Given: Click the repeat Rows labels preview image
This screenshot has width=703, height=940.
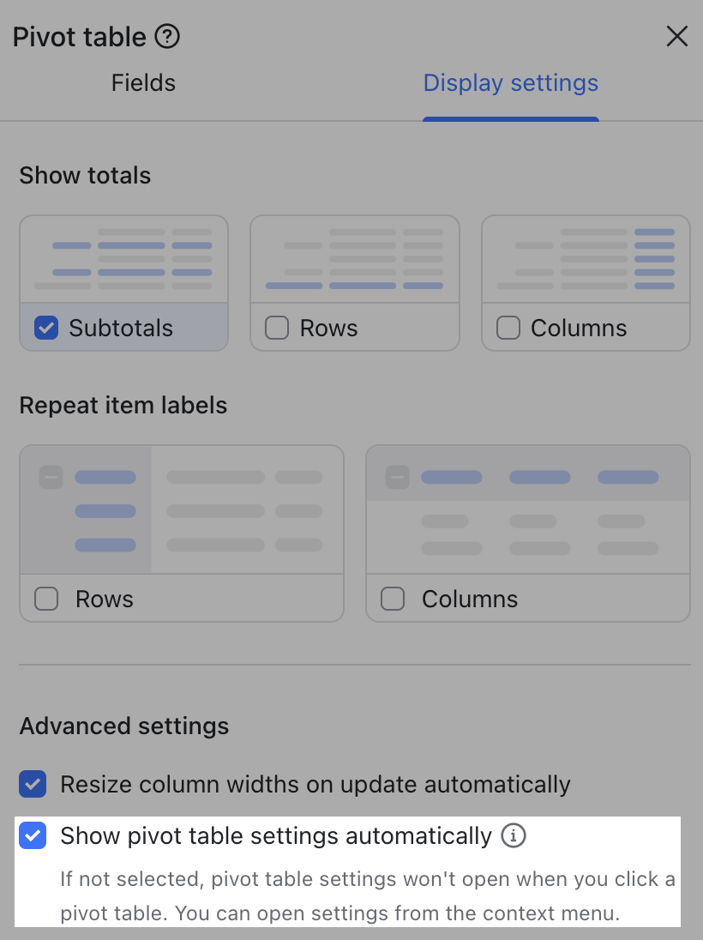Looking at the screenshot, I should tap(181, 509).
